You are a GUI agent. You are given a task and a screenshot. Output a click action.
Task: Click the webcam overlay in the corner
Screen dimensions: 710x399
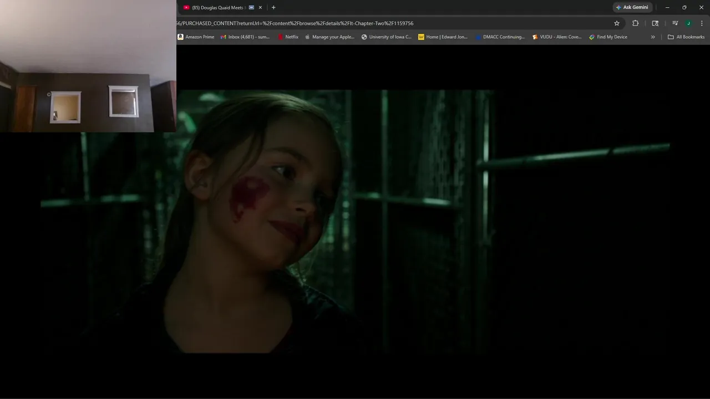point(88,66)
